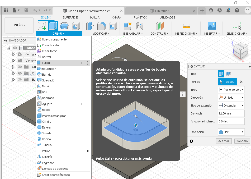Open a new design tab with plus

point(202,11)
